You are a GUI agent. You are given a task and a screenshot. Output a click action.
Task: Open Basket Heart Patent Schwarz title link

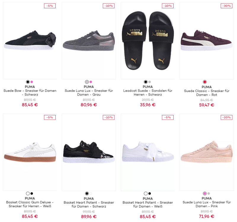pos(89,204)
